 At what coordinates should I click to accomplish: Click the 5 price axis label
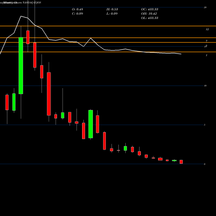[204, 125]
